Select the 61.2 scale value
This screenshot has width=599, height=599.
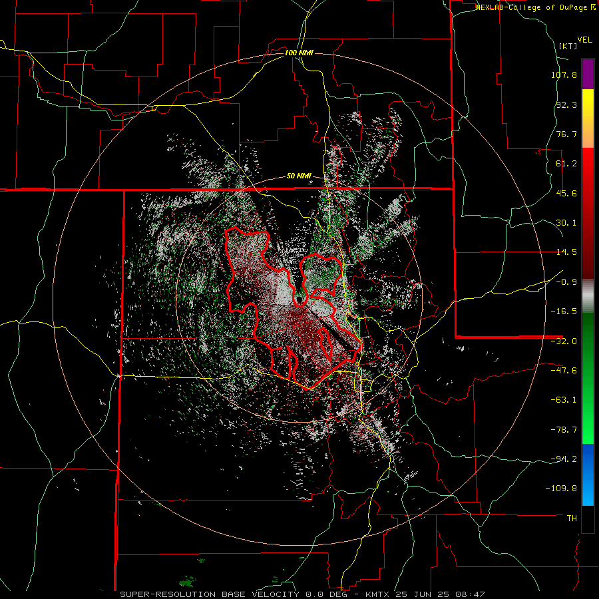pyautogui.click(x=566, y=164)
